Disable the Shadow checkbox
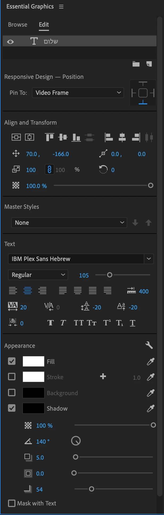The height and width of the screenshot is (515, 164). [x=12, y=408]
